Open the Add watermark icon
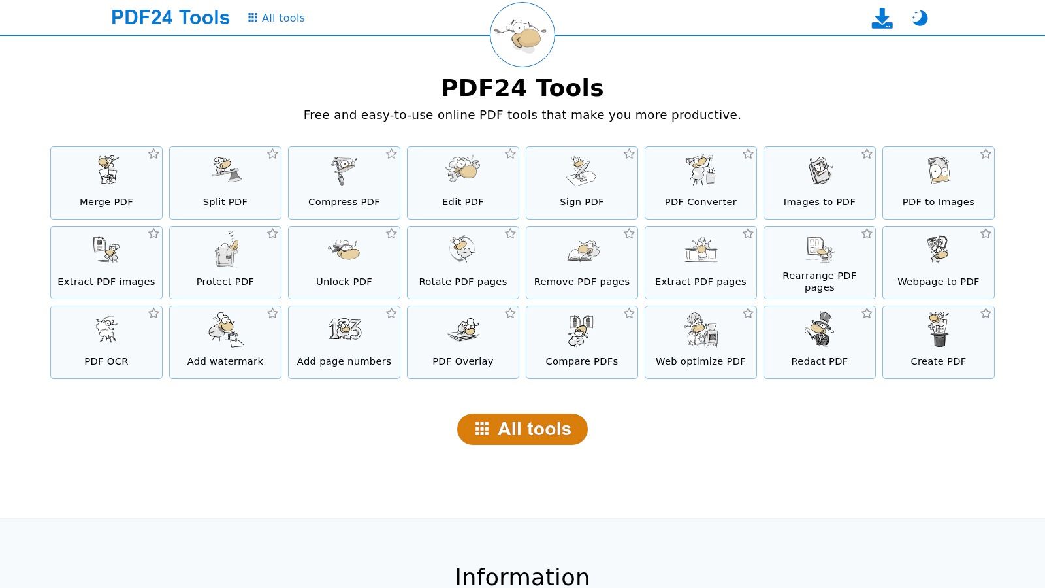This screenshot has width=1045, height=588. click(x=226, y=329)
